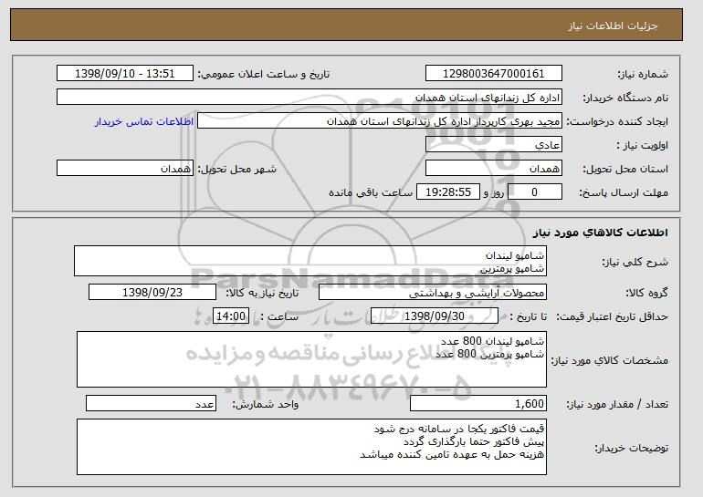Image resolution: width=703 pixels, height=497 pixels.
Task: Select the تاریخ نیاز به کالا field 1398/09/23
Action: click(x=152, y=293)
